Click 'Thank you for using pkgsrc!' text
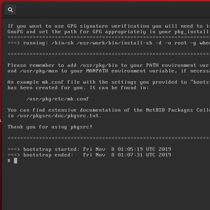This screenshot has height=210, width=210. 50,127
